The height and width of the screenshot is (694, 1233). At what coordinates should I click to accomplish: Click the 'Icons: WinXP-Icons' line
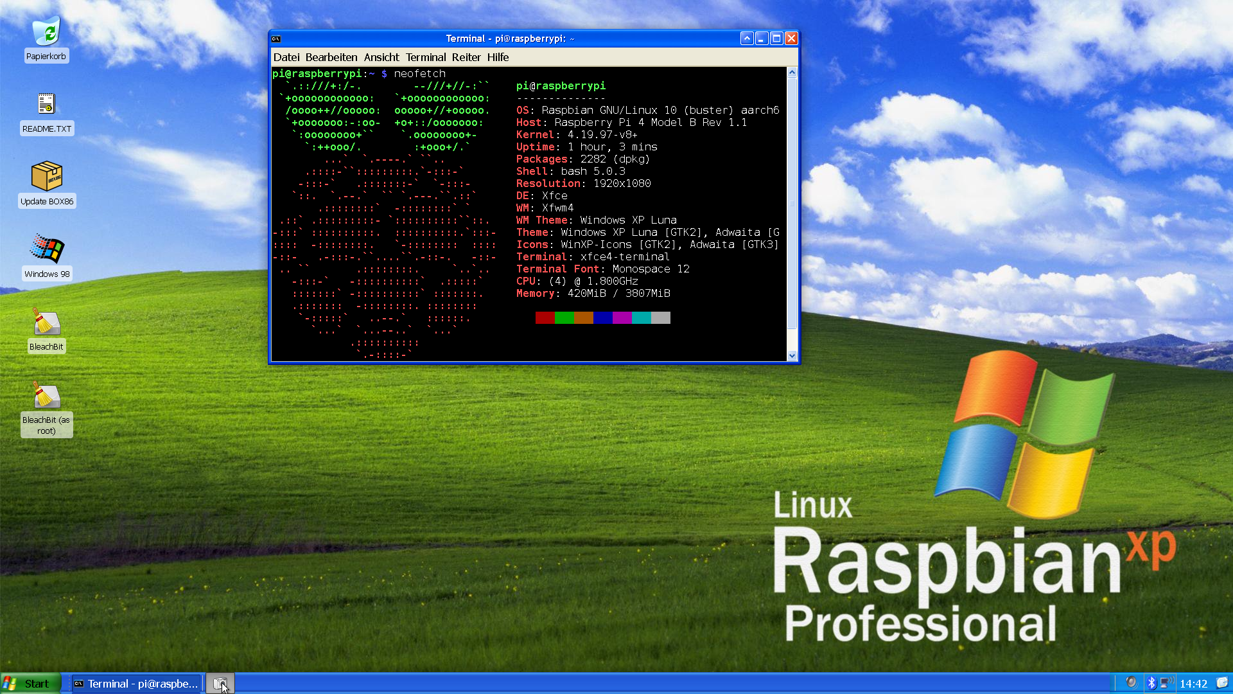[x=647, y=245]
